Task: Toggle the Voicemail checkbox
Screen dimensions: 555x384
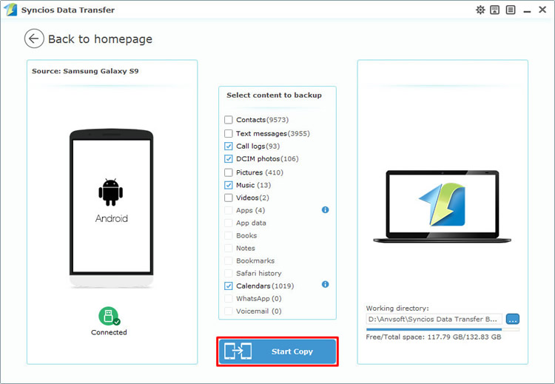Action: coord(229,311)
